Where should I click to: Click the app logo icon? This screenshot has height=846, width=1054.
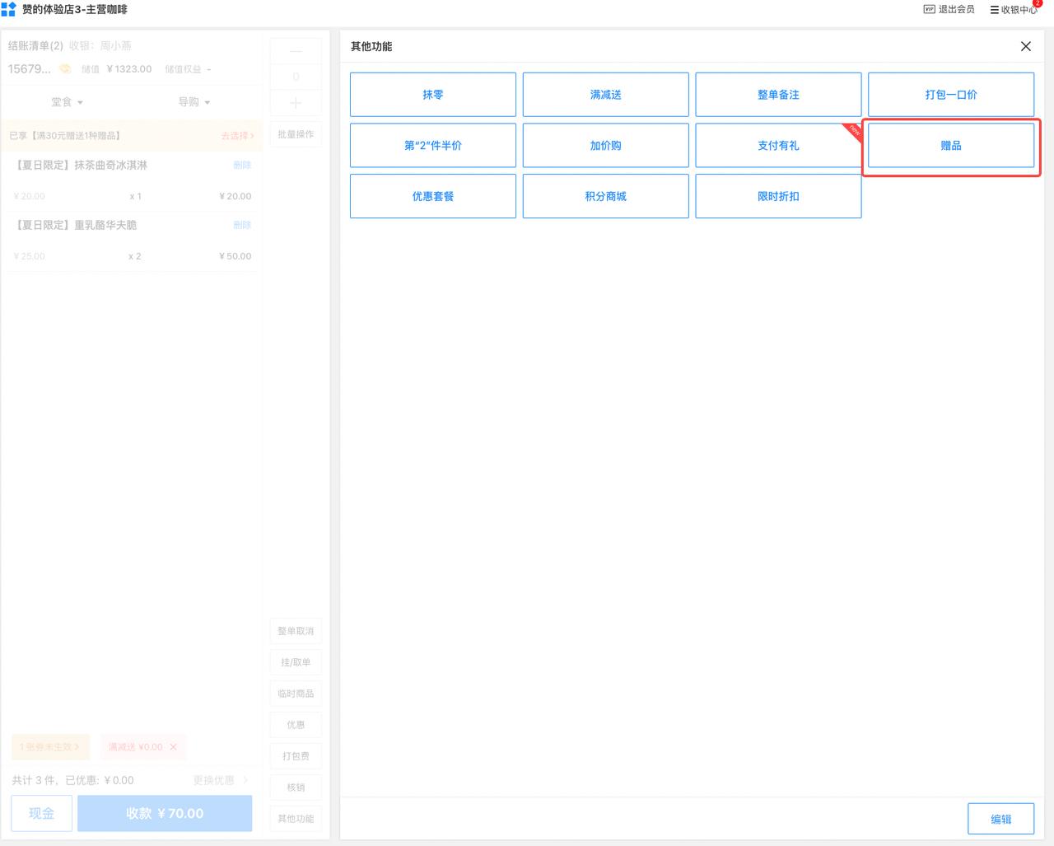[x=9, y=10]
